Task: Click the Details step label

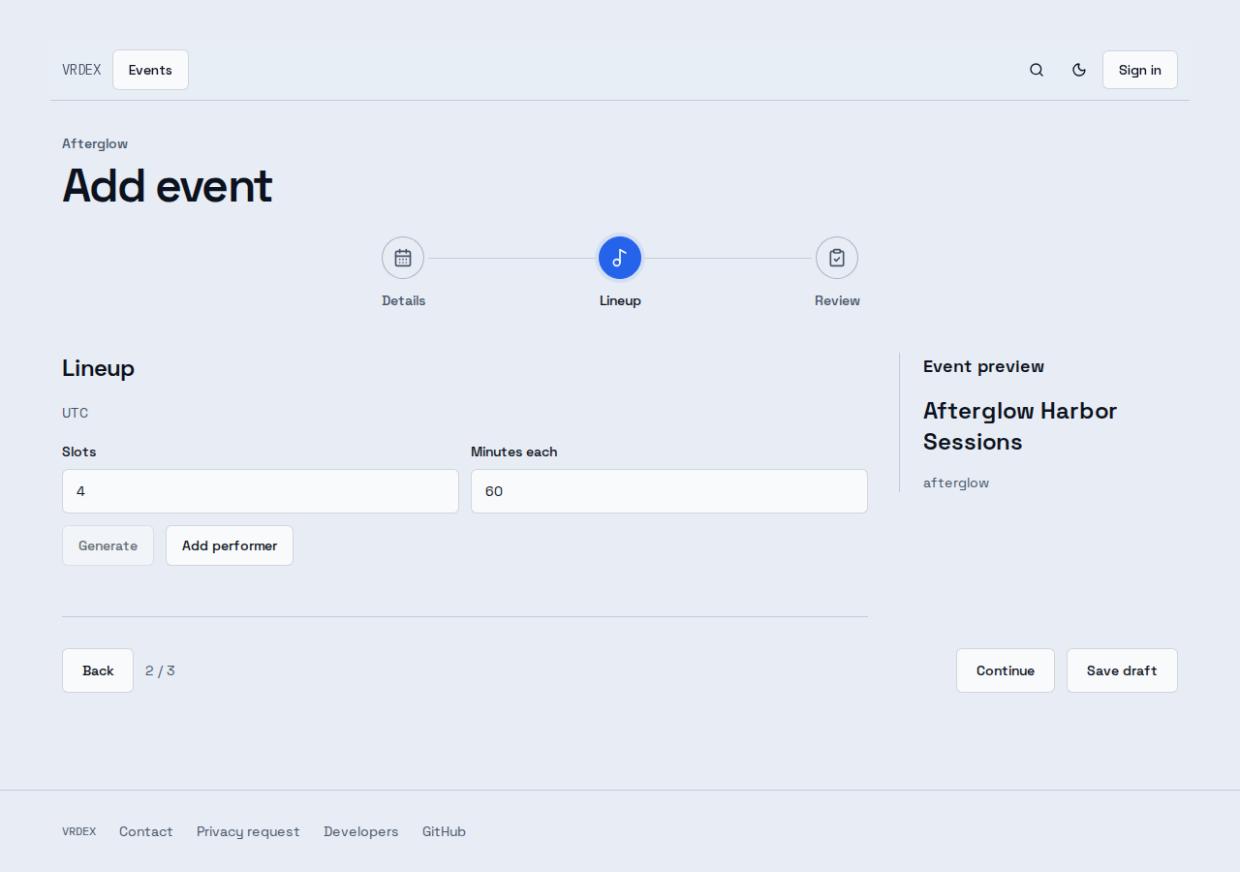Action: (x=403, y=300)
